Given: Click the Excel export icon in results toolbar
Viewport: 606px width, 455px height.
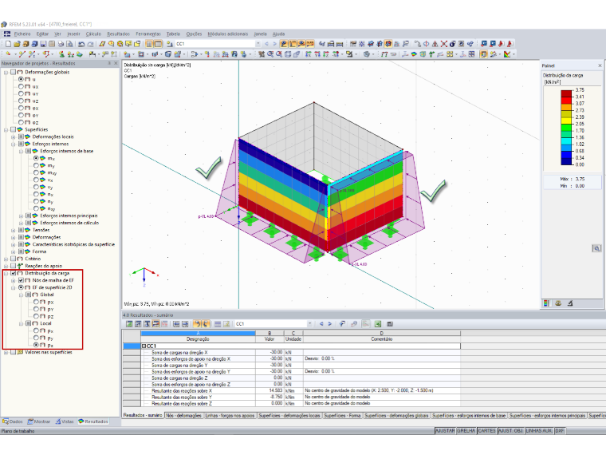Looking at the screenshot, I should (378, 324).
